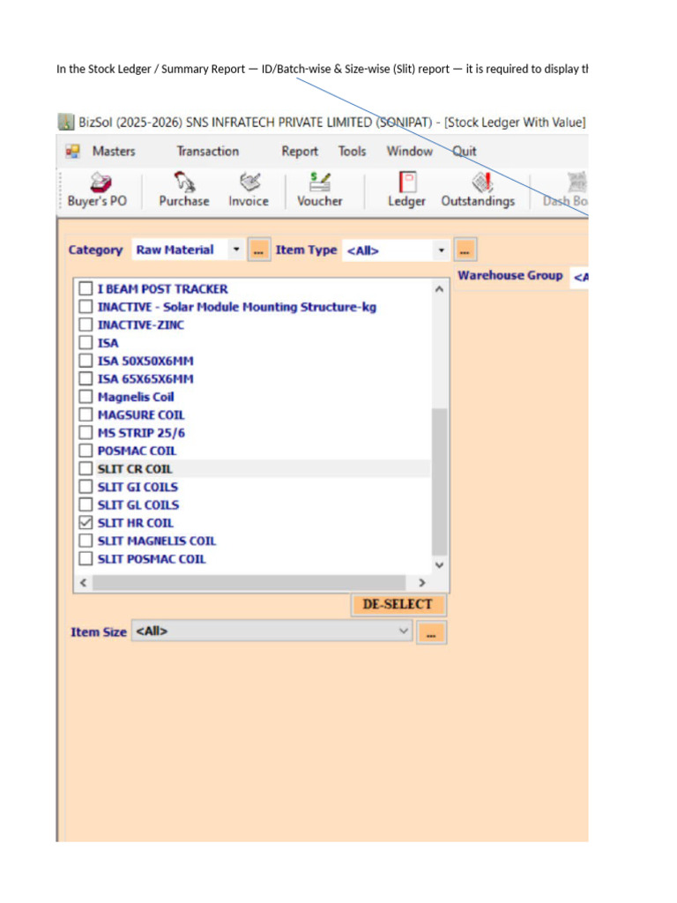The height and width of the screenshot is (903, 677).
Task: Open the Outstandings toolbar icon
Action: coord(478,190)
